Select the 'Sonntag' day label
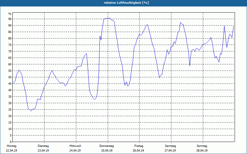Viewport: 247px width, 154px height. click(x=202, y=146)
